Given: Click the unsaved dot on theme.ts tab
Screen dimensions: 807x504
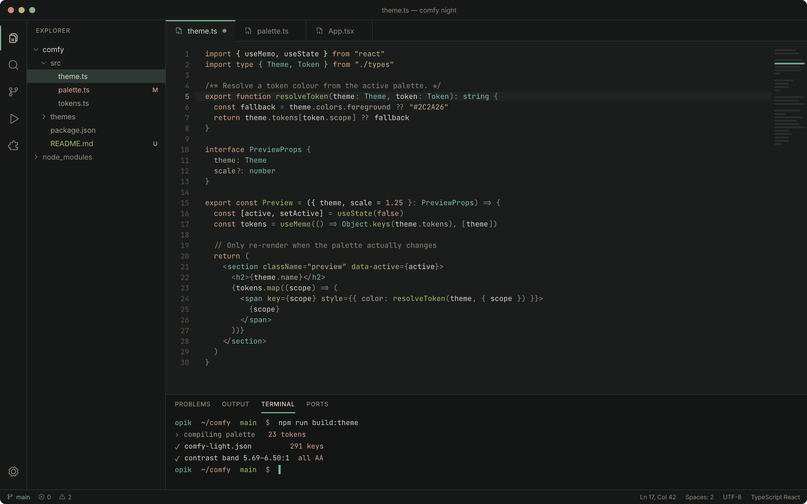Looking at the screenshot, I should pyautogui.click(x=224, y=31).
